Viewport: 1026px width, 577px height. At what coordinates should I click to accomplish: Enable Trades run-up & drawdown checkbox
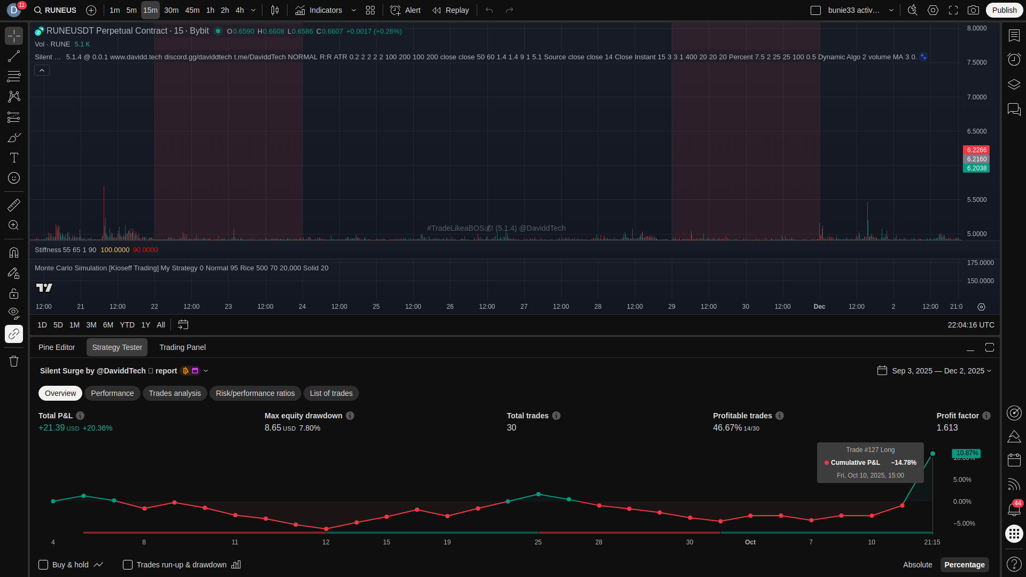tap(128, 565)
